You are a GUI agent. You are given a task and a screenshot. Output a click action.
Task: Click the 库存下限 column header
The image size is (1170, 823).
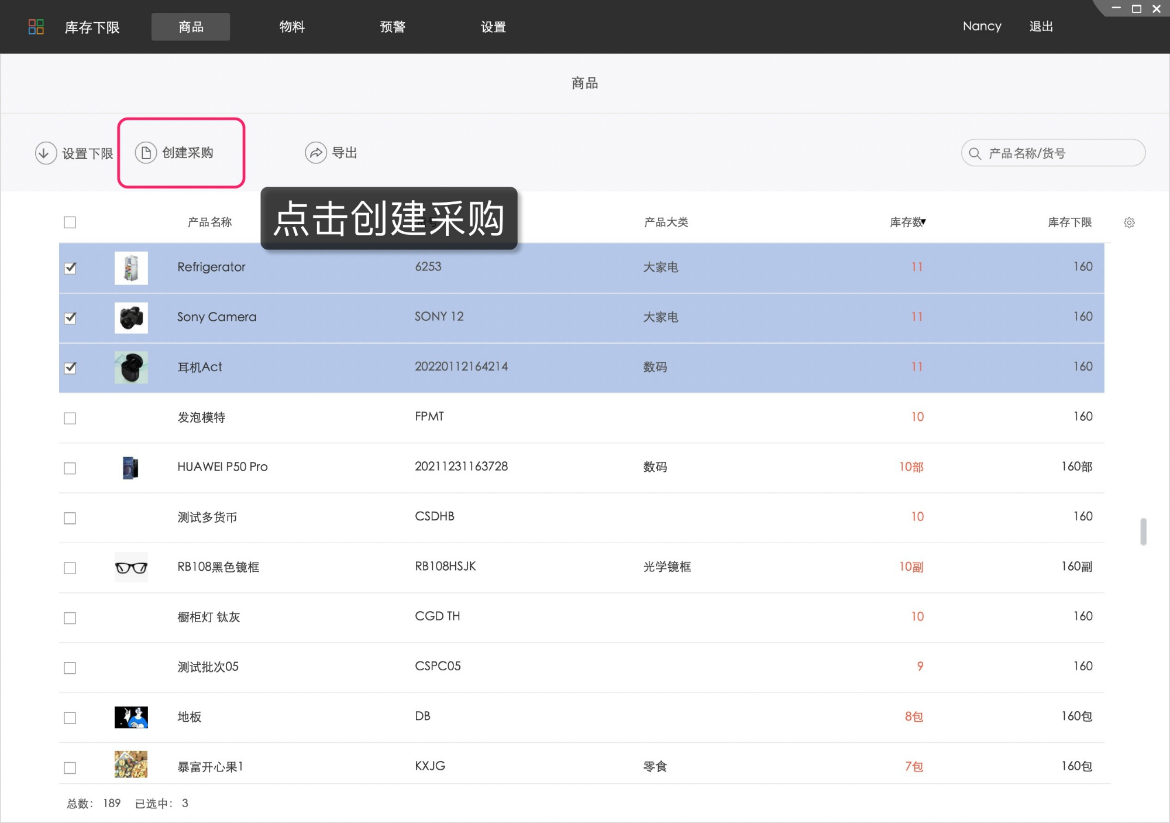click(1069, 222)
